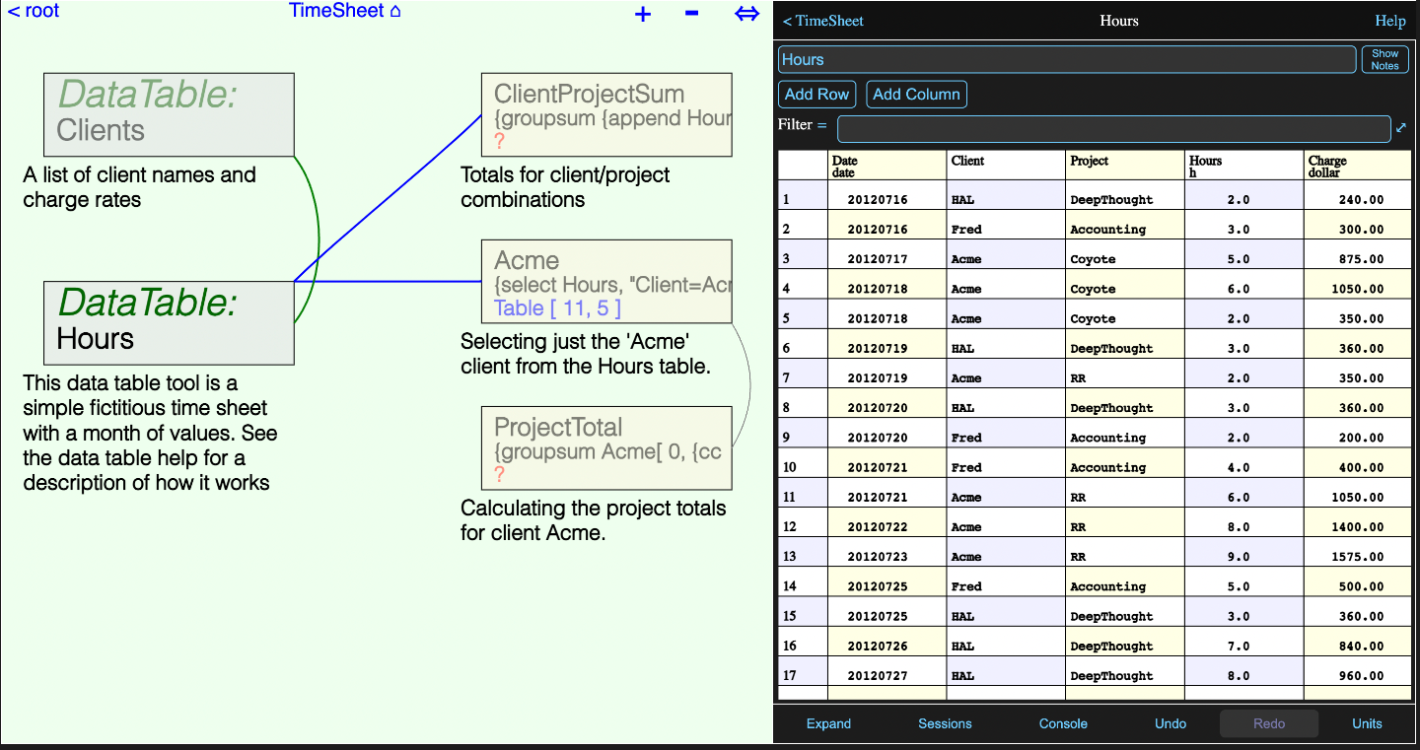1420x750 pixels.
Task: Open the Units tab
Action: (x=1367, y=723)
